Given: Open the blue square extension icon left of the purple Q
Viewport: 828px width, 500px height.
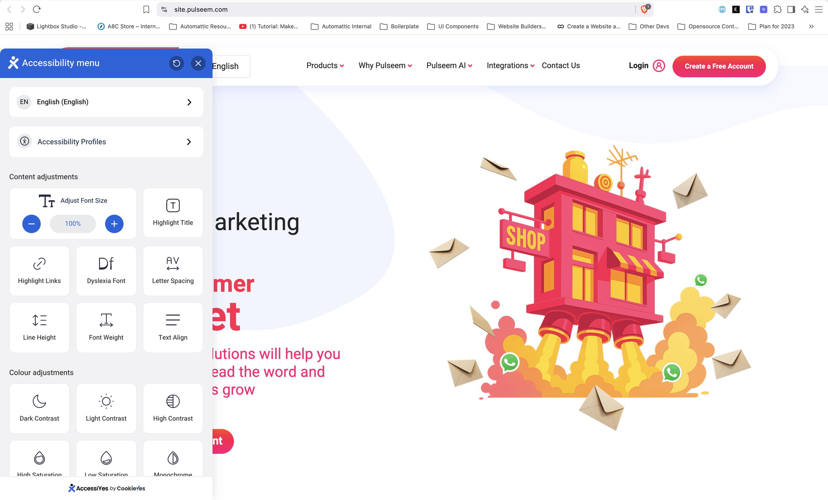Looking at the screenshot, I should tap(750, 9).
